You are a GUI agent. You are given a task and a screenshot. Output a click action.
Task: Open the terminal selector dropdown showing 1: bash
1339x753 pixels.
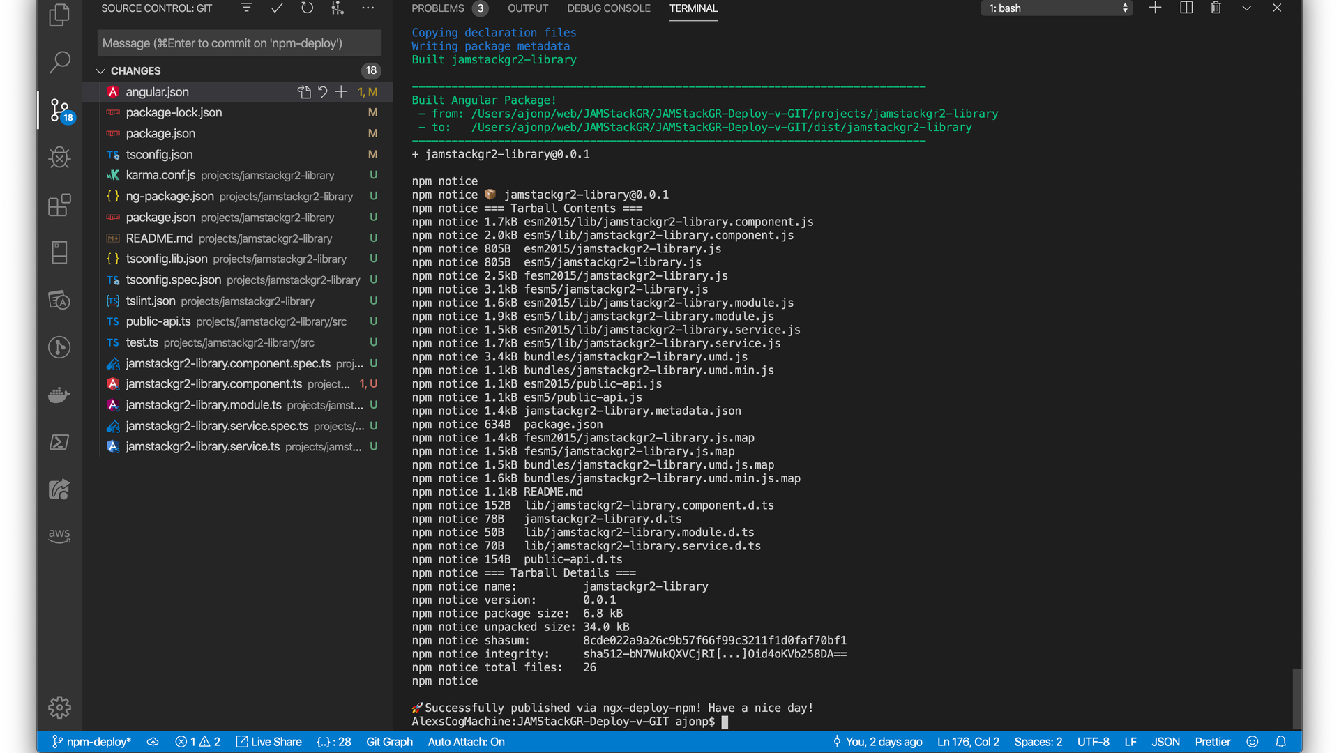click(1057, 8)
